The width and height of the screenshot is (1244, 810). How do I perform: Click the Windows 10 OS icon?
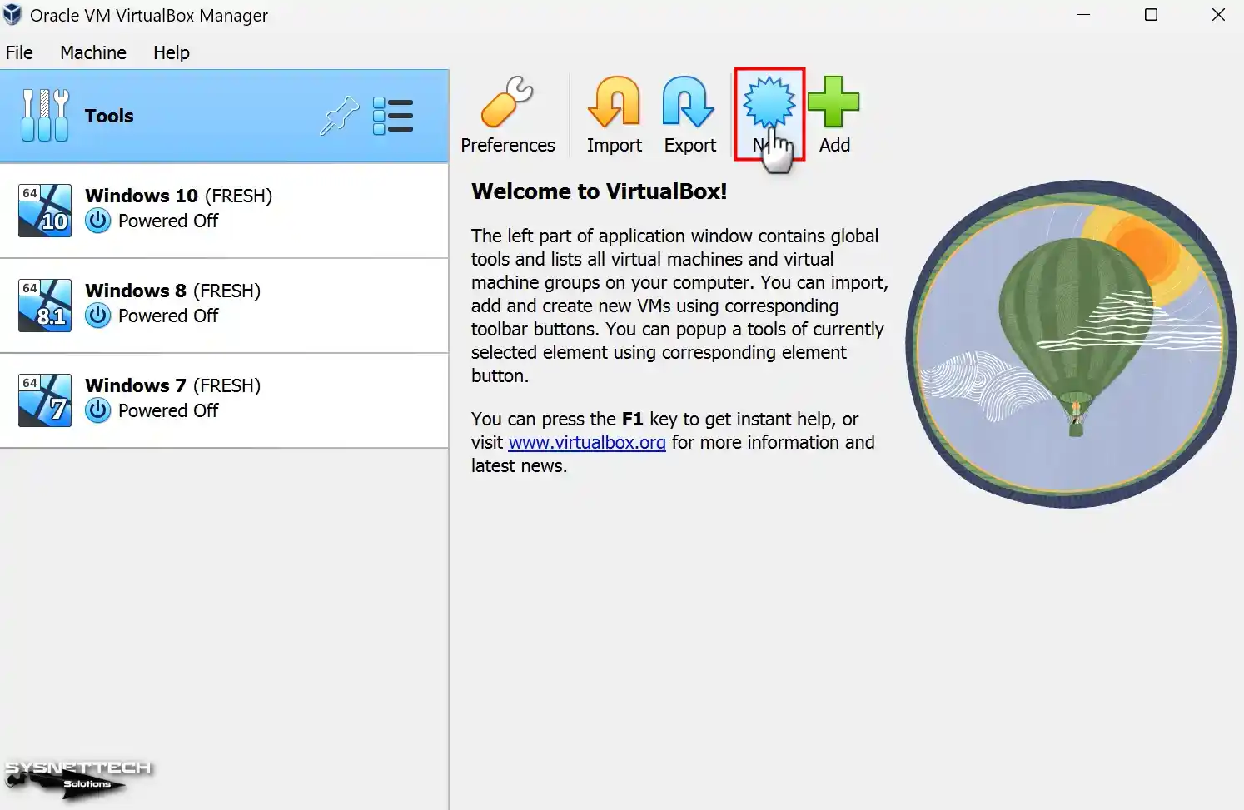tap(45, 210)
